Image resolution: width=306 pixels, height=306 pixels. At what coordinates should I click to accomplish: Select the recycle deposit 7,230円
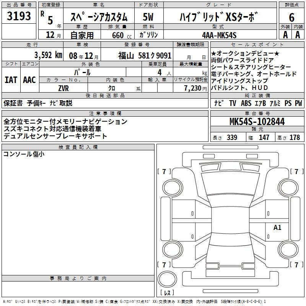194,88
